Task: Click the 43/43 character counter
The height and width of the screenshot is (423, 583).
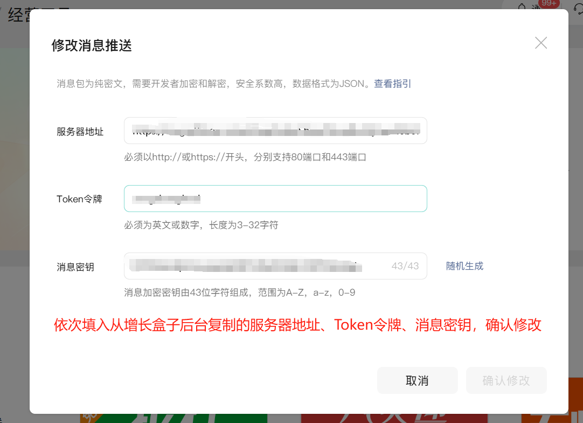Action: [x=405, y=266]
